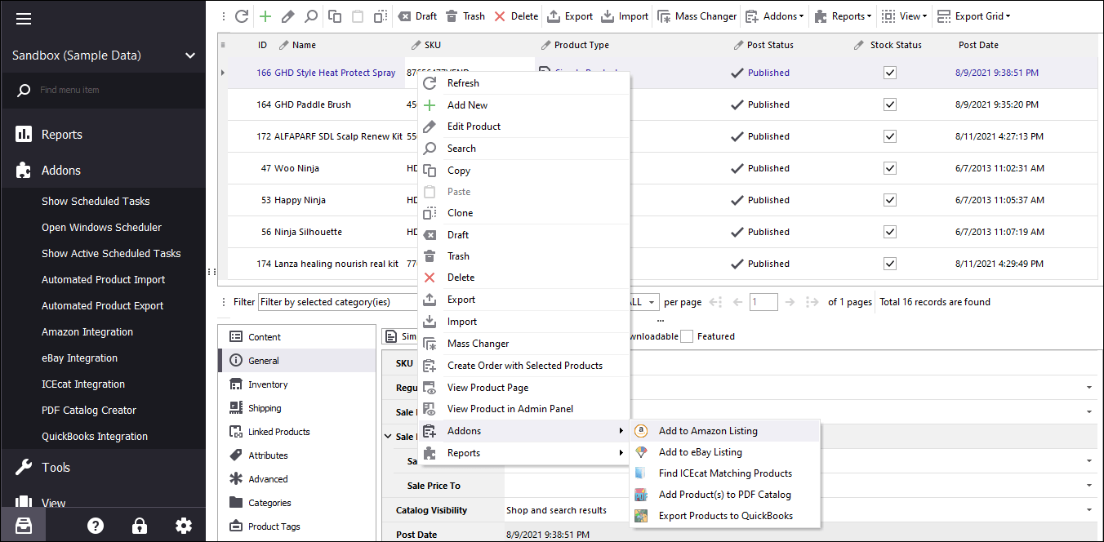Open Amazon Integration in the sidebar

[87, 332]
